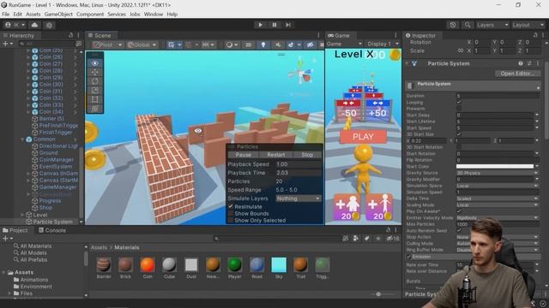Click Stop in Particles overlay
The image size is (549, 308).
tap(307, 155)
